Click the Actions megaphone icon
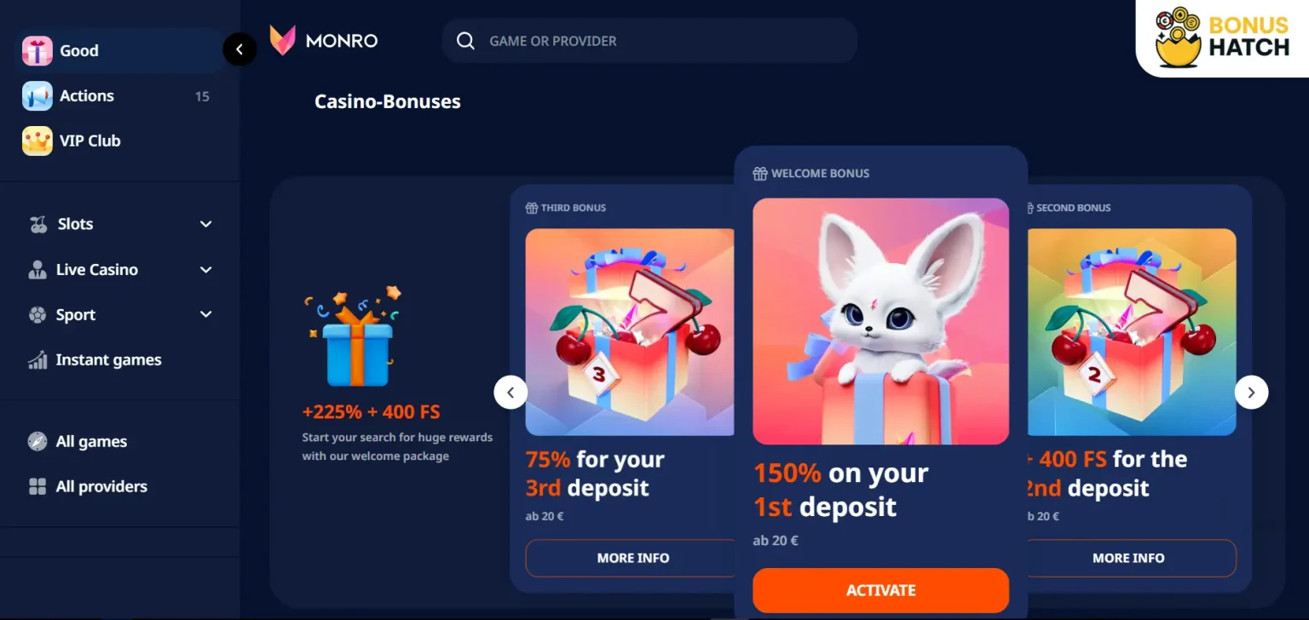1309x620 pixels. pyautogui.click(x=37, y=96)
